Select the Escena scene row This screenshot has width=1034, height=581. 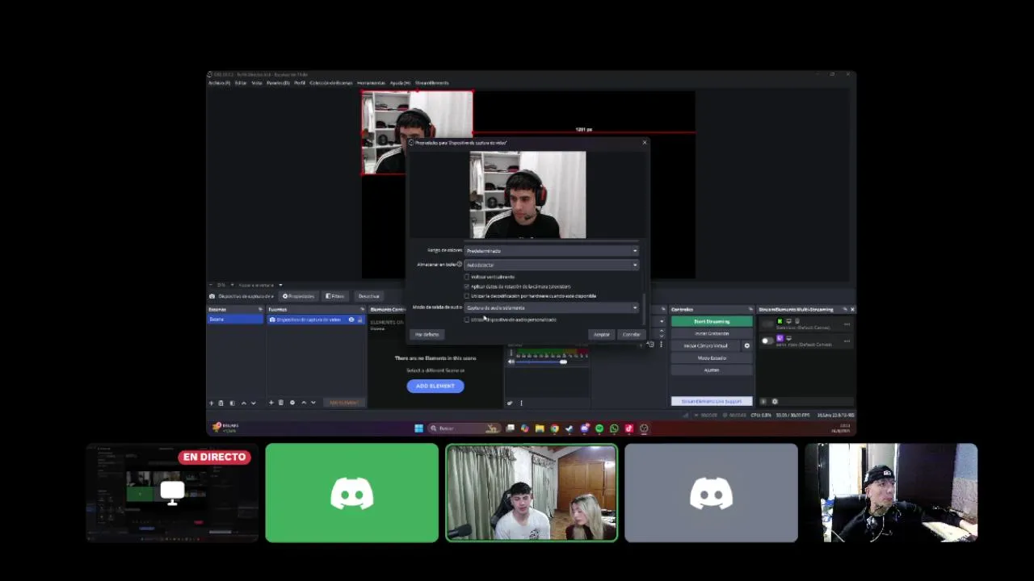236,320
